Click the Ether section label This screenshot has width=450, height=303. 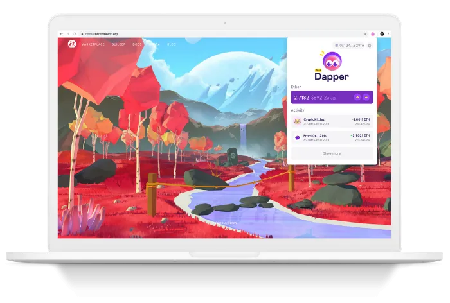click(x=296, y=87)
